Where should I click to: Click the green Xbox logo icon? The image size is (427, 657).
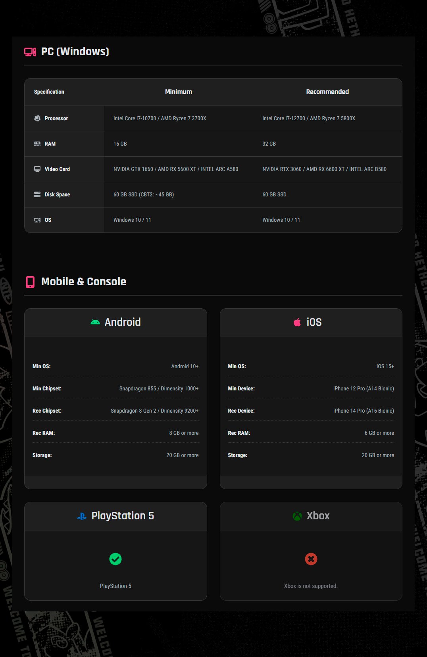pyautogui.click(x=297, y=516)
